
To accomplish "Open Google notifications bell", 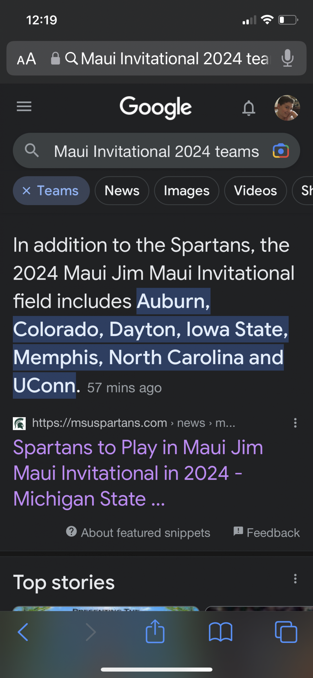I will tap(249, 108).
